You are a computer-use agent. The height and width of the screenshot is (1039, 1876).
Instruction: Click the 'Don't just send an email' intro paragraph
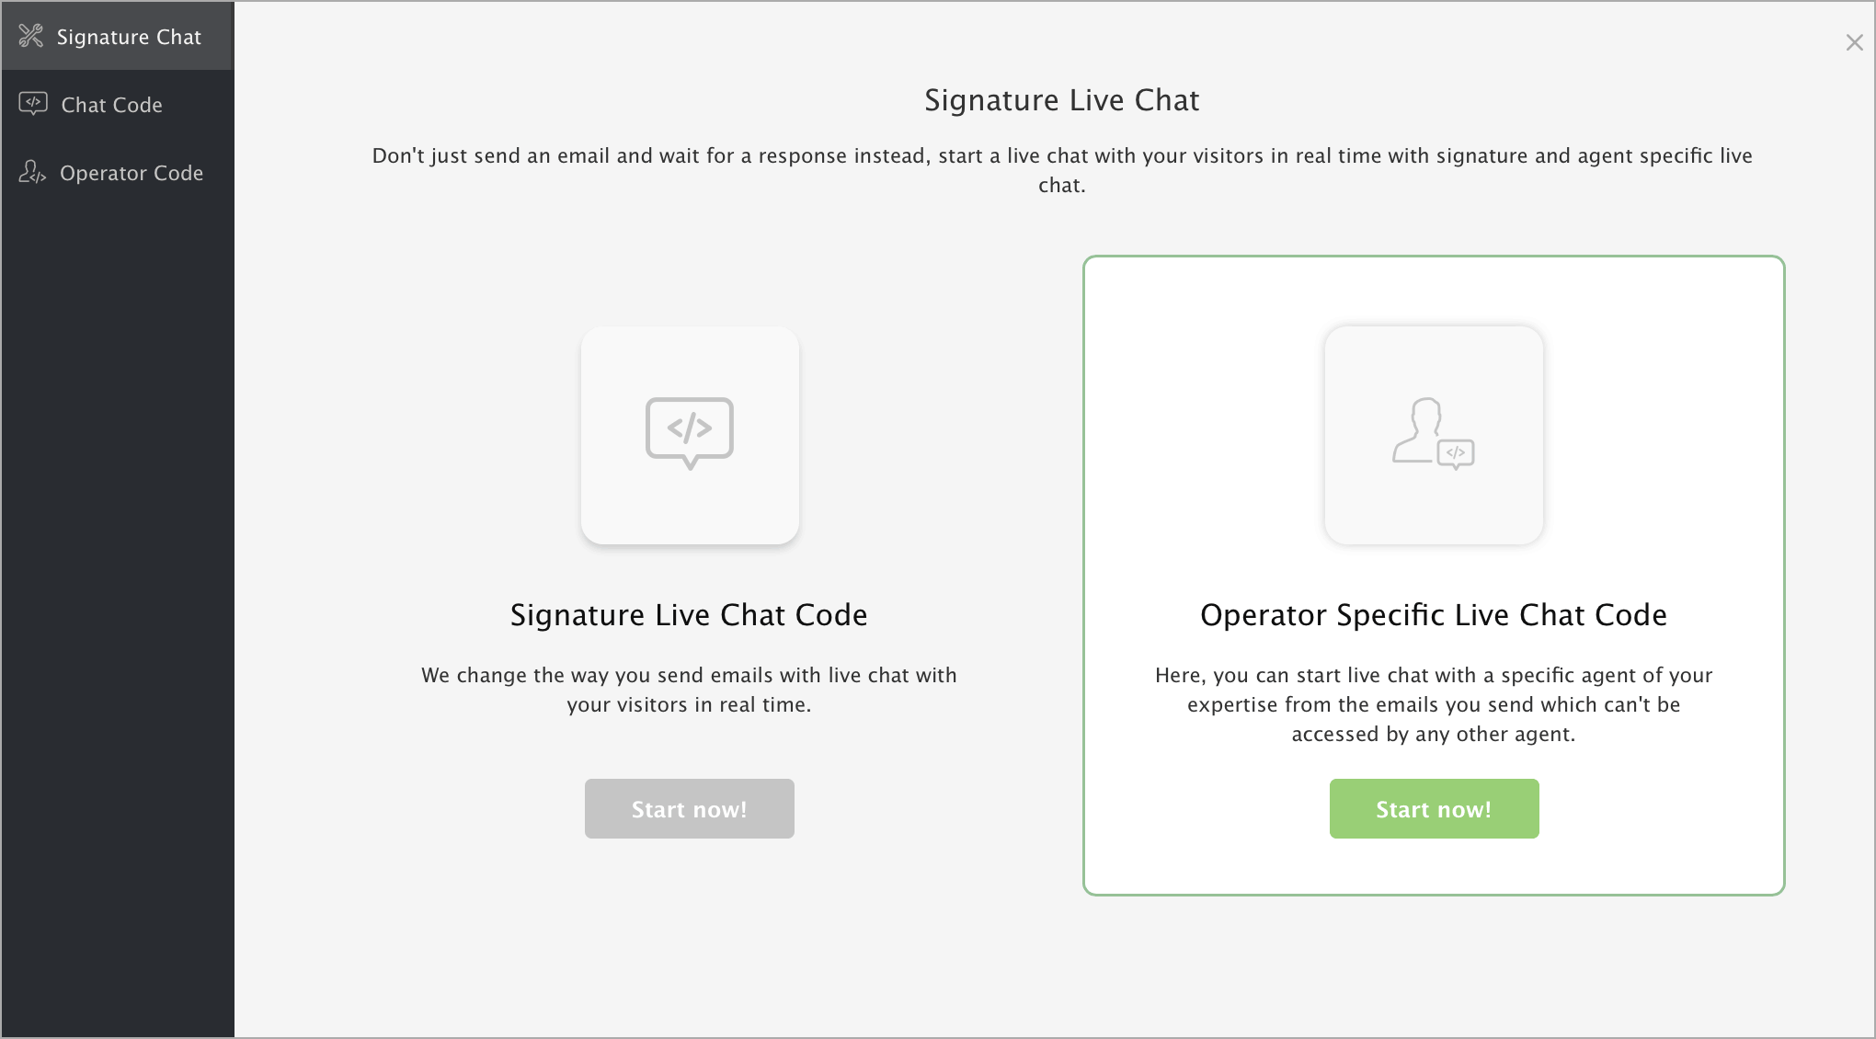(1062, 170)
